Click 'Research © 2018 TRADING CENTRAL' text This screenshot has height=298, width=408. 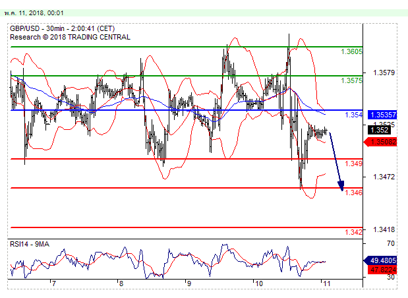coord(70,37)
